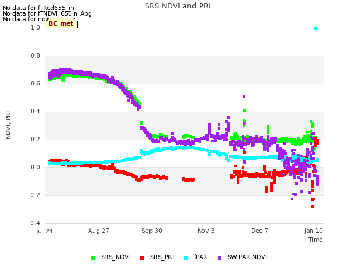Click the Nov 3 x-axis tick label

click(206, 231)
